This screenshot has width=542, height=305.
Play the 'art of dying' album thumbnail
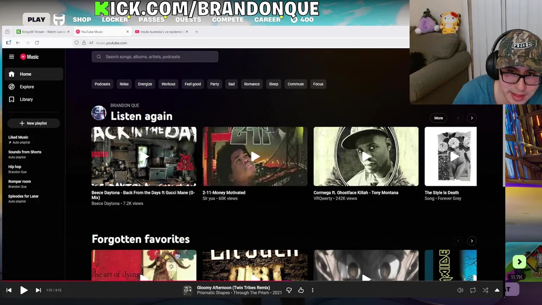[144, 265]
